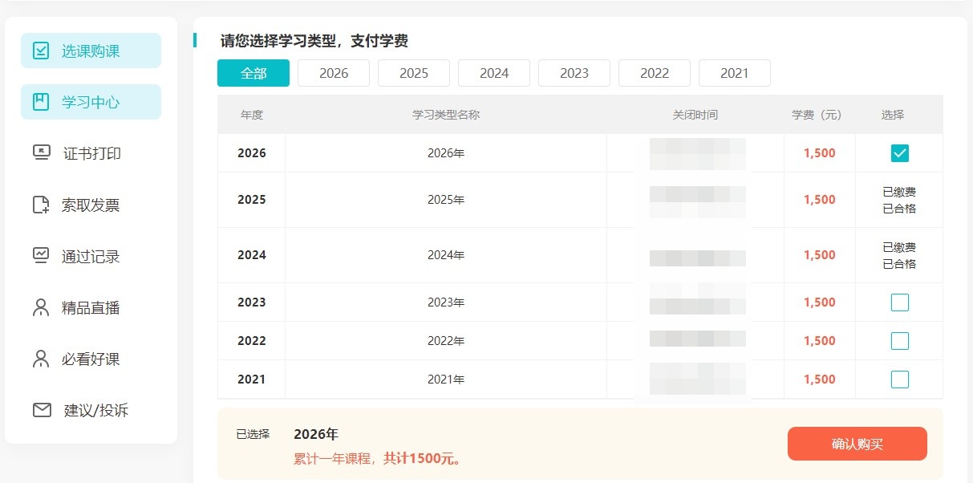Open 证书打印 from the sidebar
The height and width of the screenshot is (483, 973).
[x=91, y=153]
